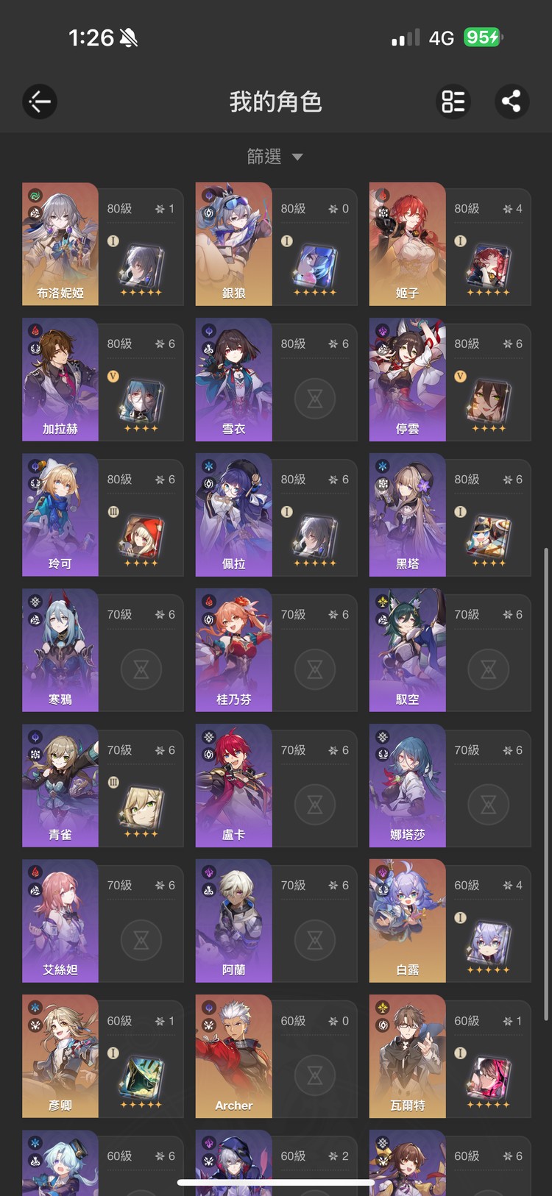The width and height of the screenshot is (552, 1196).
Task: Select 停雲's light cone icon
Action: point(488,401)
